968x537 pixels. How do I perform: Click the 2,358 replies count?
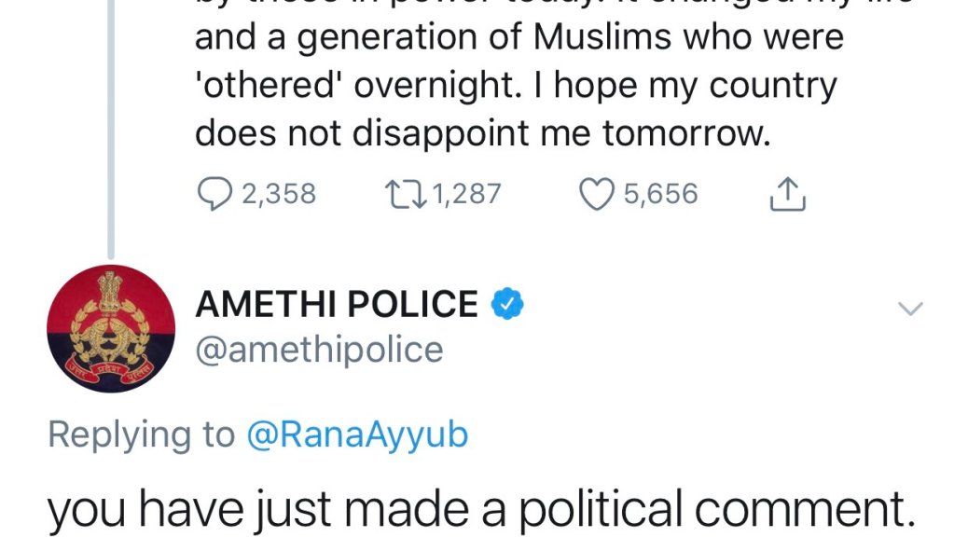click(279, 194)
